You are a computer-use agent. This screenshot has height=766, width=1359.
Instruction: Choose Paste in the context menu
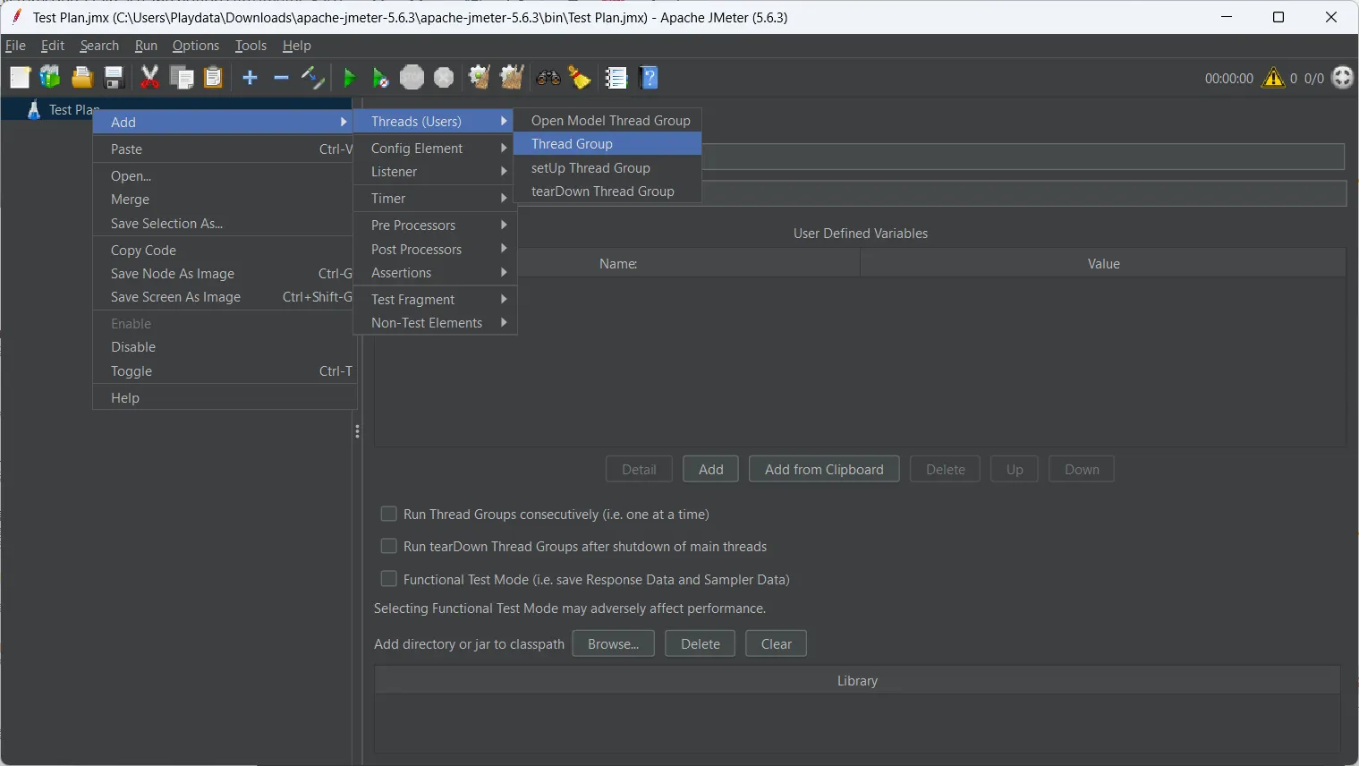[225, 149]
